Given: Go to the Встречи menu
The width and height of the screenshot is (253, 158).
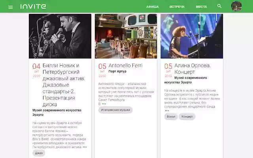Looking at the screenshot, I should point(177,7).
